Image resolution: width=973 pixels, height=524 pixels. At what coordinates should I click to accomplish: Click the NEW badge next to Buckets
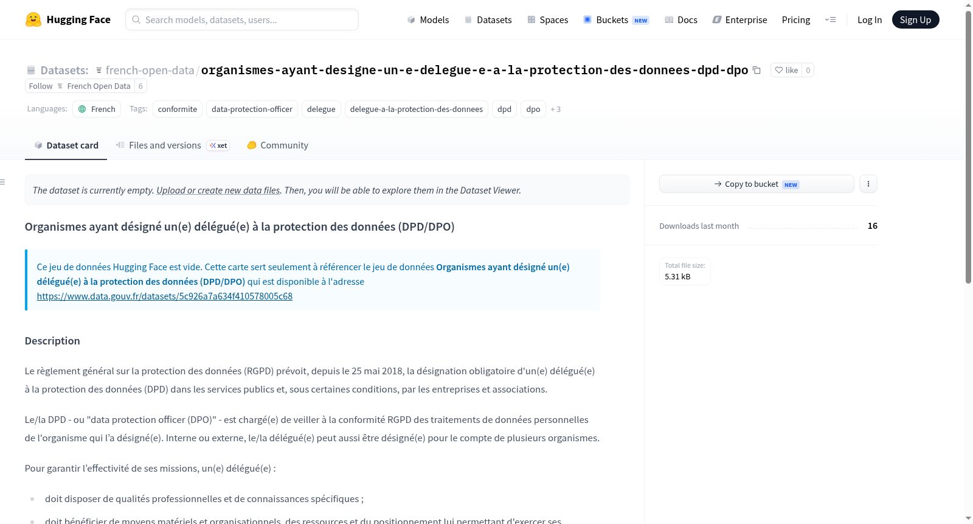pos(641,21)
